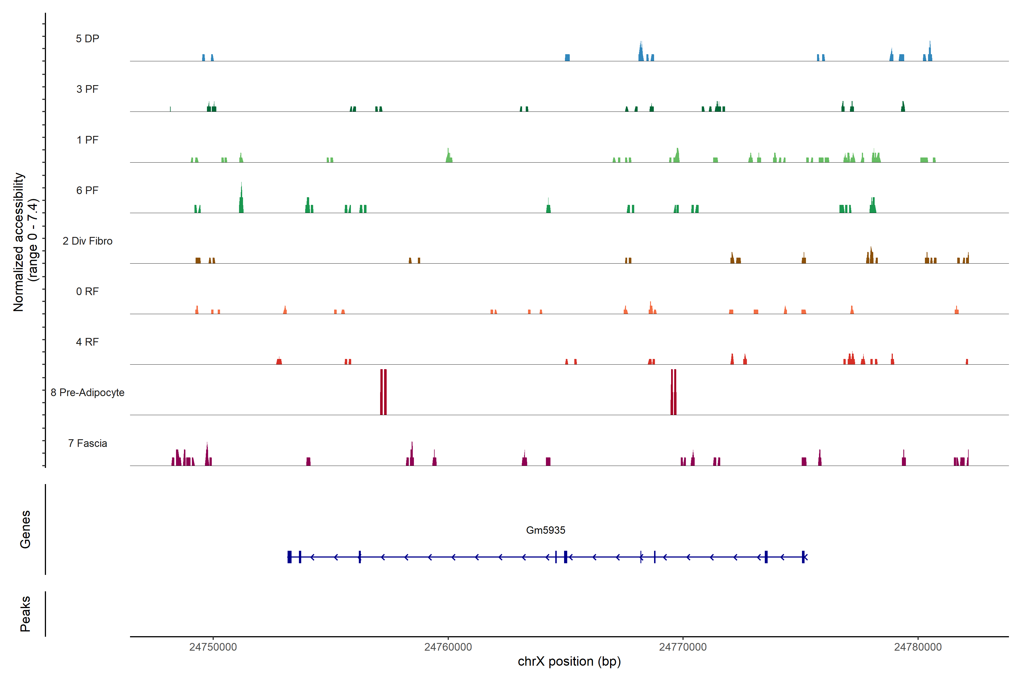Click the Peaks panel label
This screenshot has width=1022, height=681.
[x=25, y=613]
